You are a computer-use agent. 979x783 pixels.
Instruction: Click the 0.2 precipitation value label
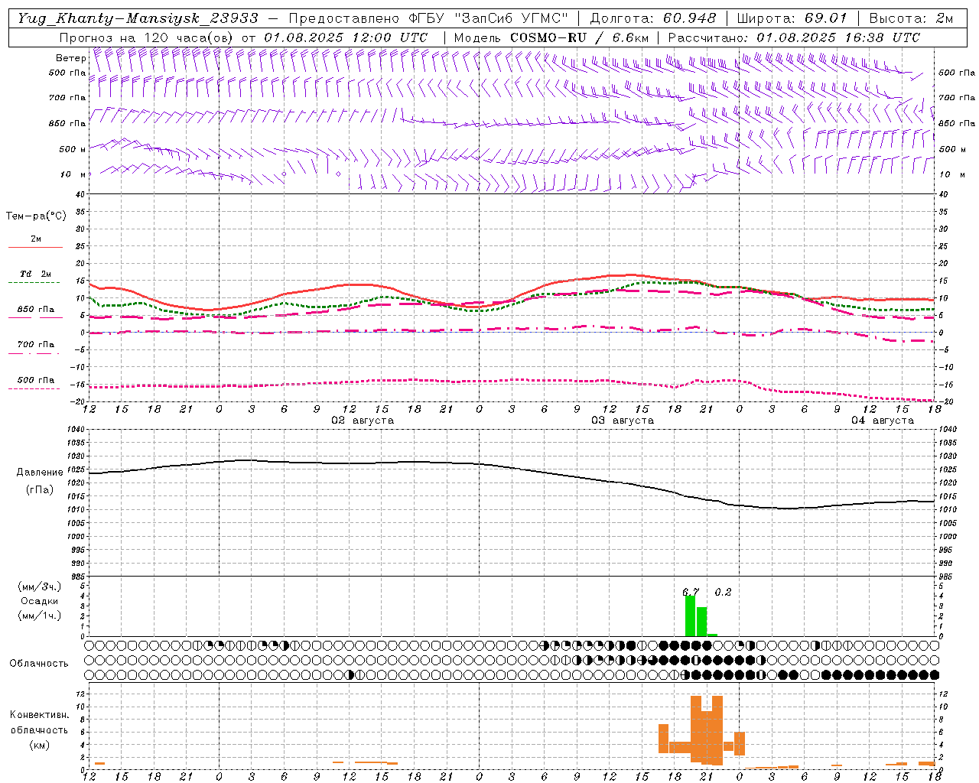(x=723, y=592)
